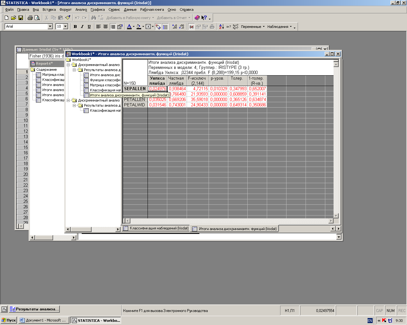Open the Format Cells icon
407x325 pixels.
pos(120,27)
